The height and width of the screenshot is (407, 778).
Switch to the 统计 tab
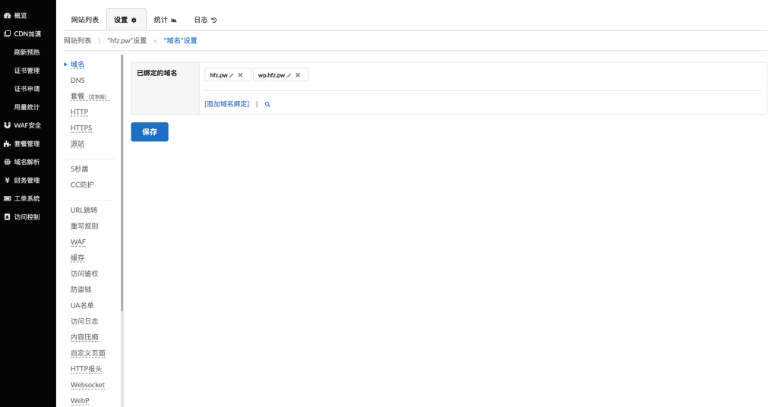(165, 20)
